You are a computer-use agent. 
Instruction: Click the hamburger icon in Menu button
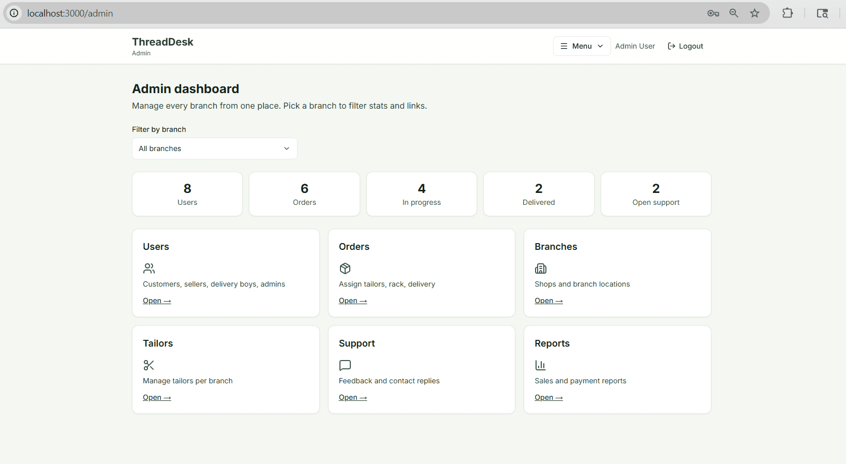pos(564,46)
